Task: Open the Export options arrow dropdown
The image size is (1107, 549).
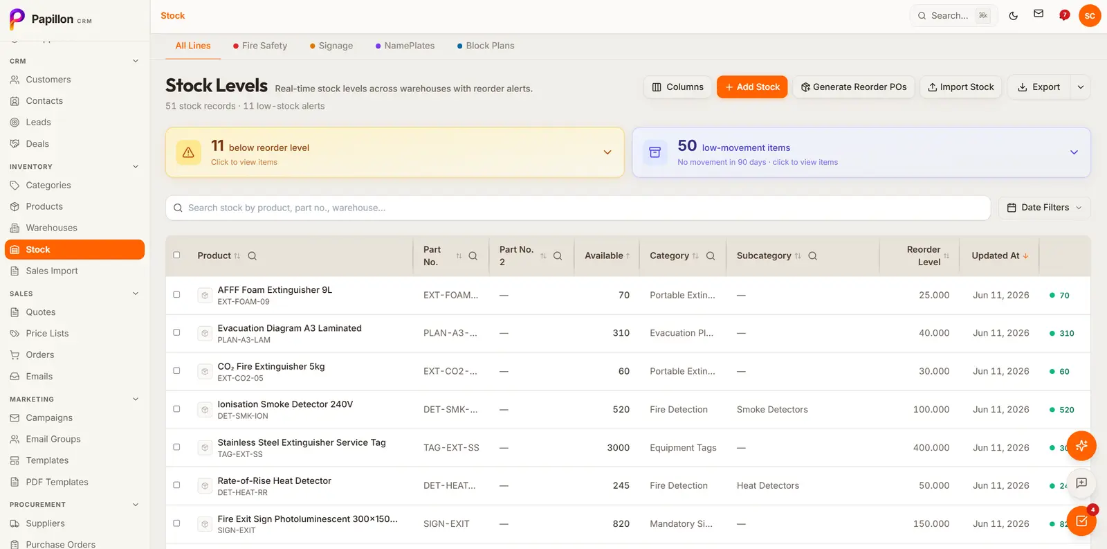Action: coord(1081,87)
